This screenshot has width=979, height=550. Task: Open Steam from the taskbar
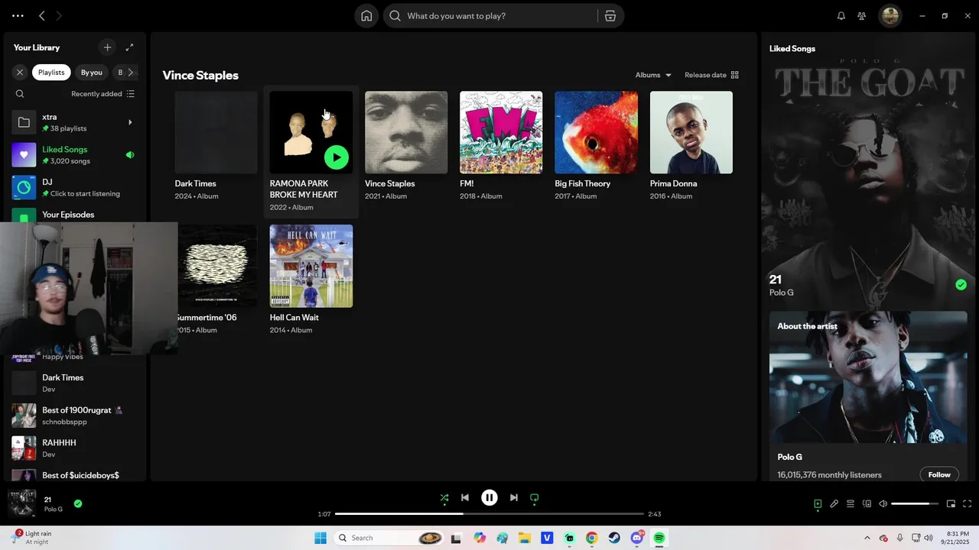(614, 538)
